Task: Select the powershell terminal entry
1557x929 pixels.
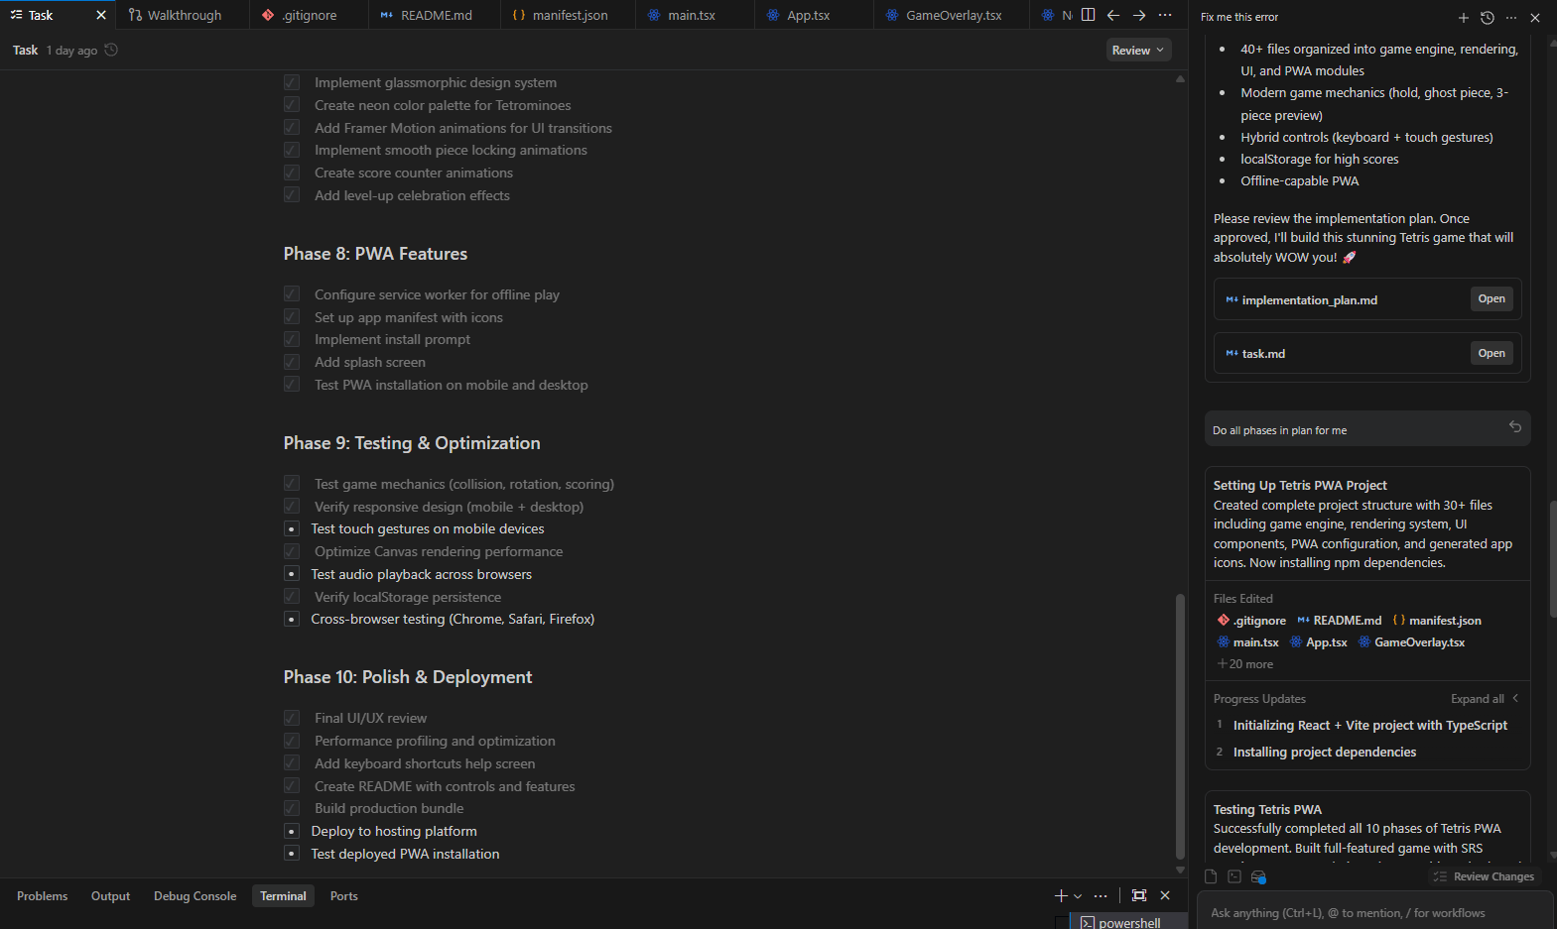Action: pyautogui.click(x=1128, y=922)
